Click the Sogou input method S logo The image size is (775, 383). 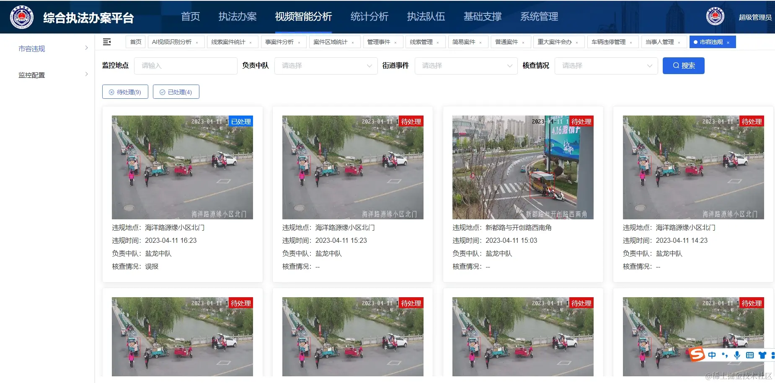697,355
